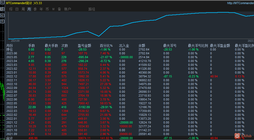Screen dimensions: 254x140
Task: Click the 最大手数 column header
Action: pyautogui.click(x=51, y=46)
